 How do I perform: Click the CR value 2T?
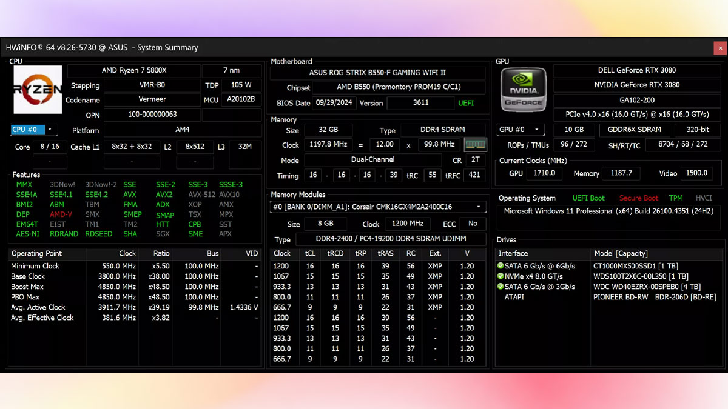pyautogui.click(x=474, y=160)
